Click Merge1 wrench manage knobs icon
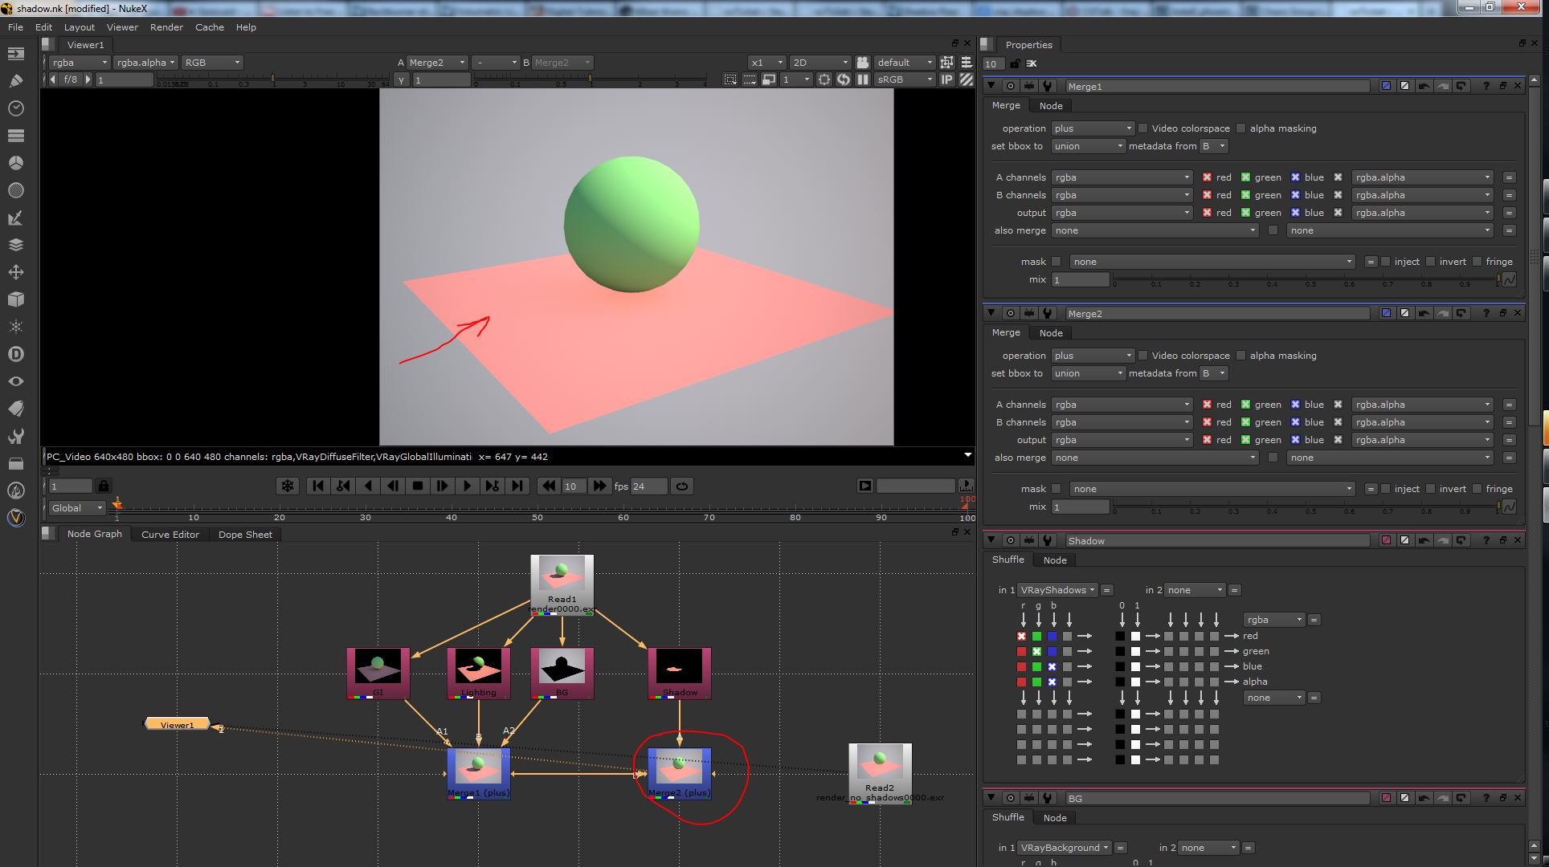The image size is (1549, 867). coord(1047,86)
